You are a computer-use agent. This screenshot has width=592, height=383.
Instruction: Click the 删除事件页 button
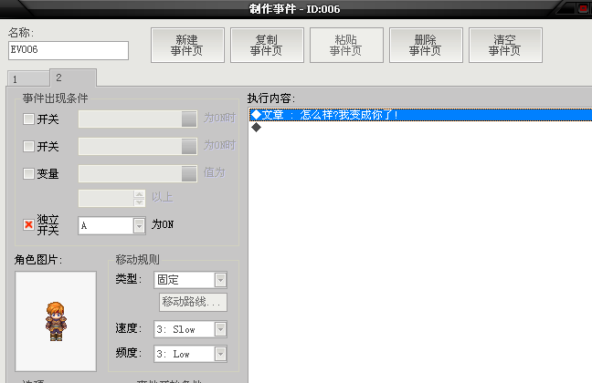[x=426, y=45]
